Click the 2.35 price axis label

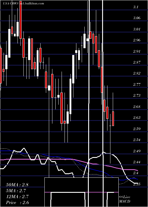pos(137,184)
